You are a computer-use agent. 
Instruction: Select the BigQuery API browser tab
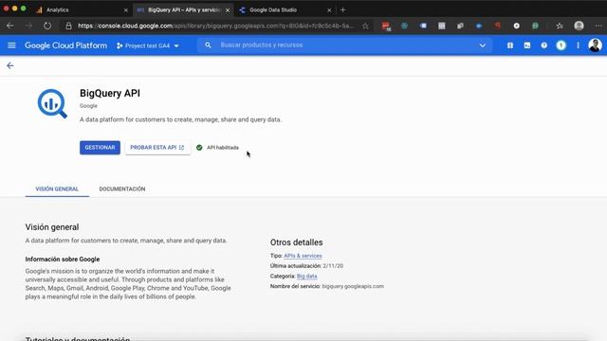183,10
